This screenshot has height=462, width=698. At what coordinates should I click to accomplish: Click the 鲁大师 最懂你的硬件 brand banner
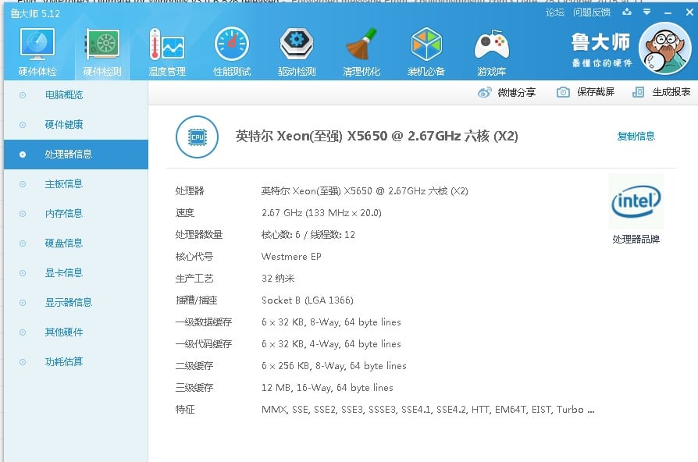(602, 49)
